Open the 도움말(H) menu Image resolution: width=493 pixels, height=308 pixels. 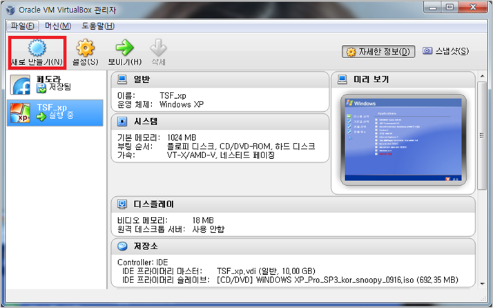pos(98,26)
